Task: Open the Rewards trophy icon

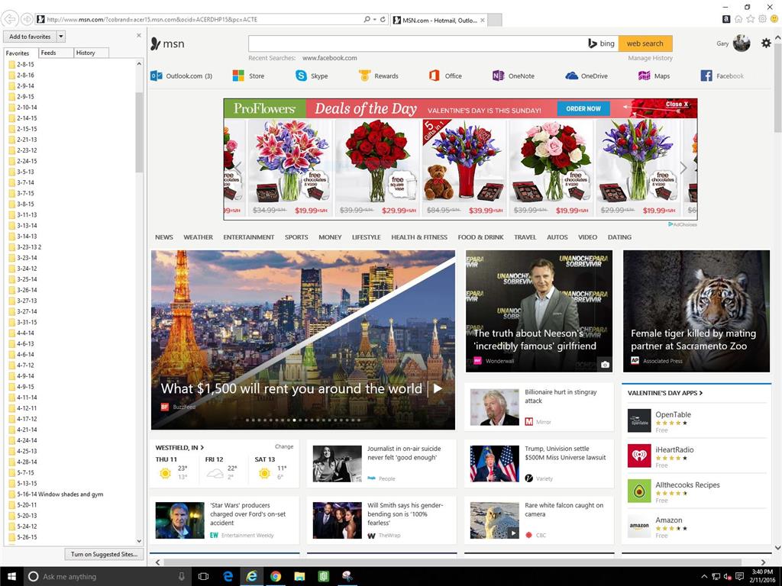Action: (x=364, y=76)
